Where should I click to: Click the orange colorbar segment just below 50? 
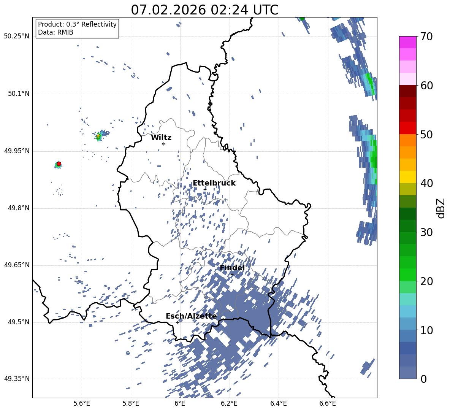coord(407,140)
